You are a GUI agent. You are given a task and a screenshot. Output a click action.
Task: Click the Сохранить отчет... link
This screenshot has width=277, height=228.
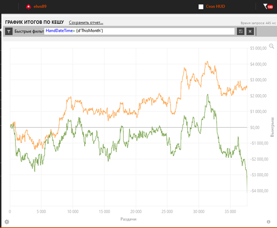pyautogui.click(x=86, y=23)
